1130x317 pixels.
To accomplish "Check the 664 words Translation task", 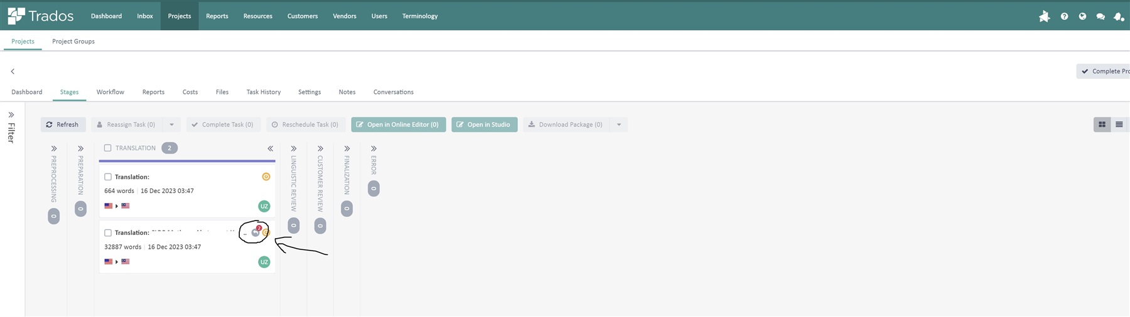I will [108, 177].
